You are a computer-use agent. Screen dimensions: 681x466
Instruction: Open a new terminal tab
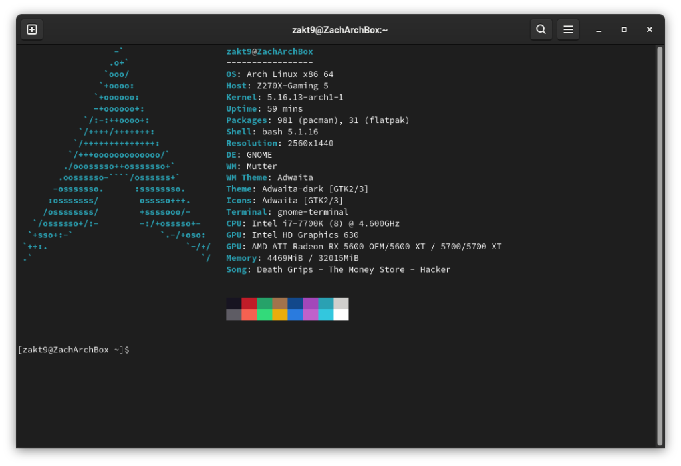point(32,29)
